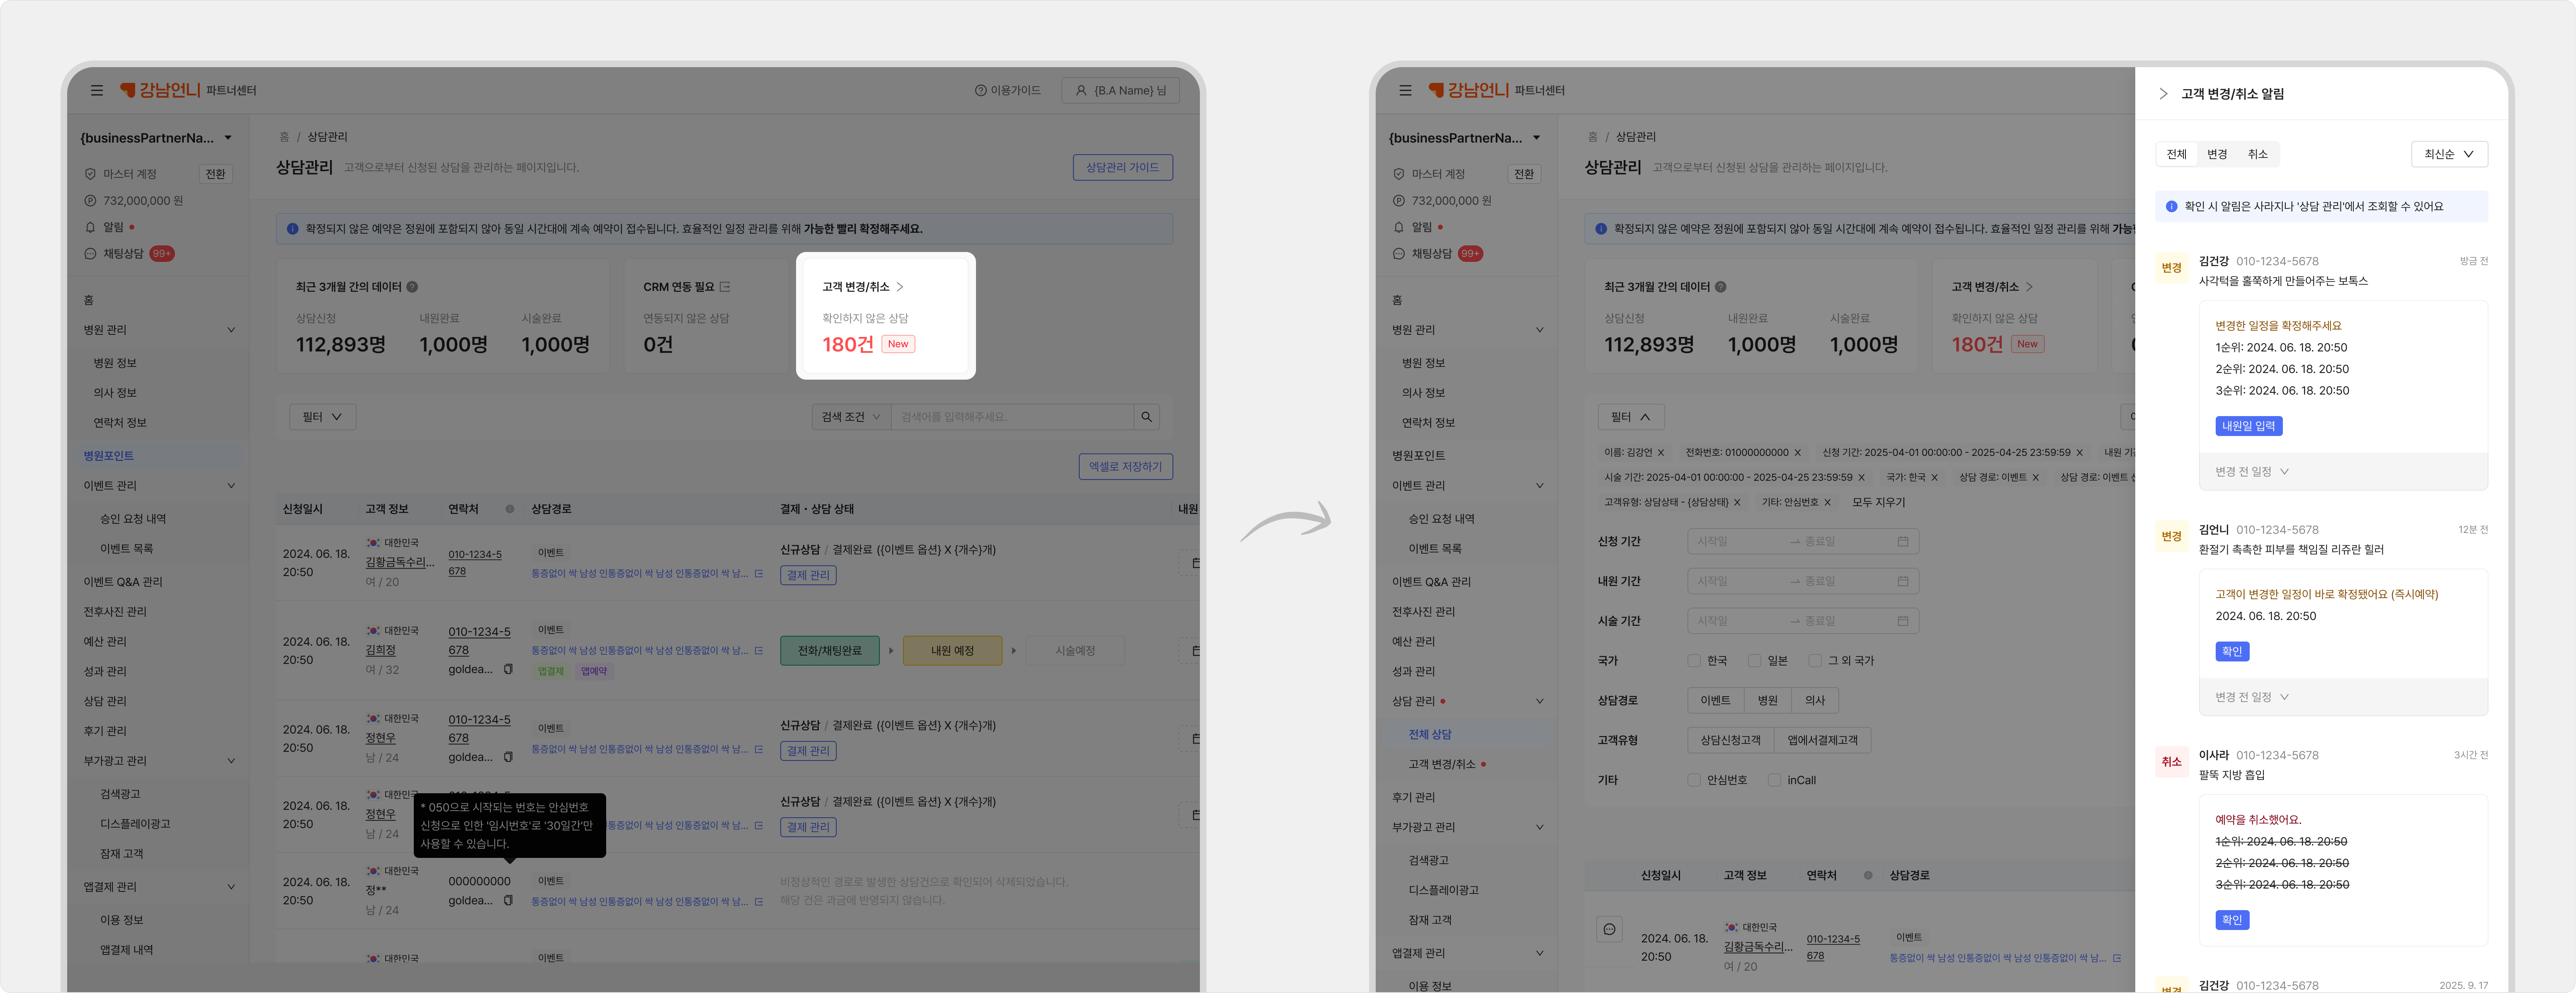Click the 내원일 입력 button
This screenshot has width=2576, height=993.
[x=2248, y=426]
